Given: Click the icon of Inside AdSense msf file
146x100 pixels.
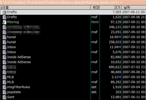Looking at the screenshot, I should pyautogui.click(x=4, y=62).
